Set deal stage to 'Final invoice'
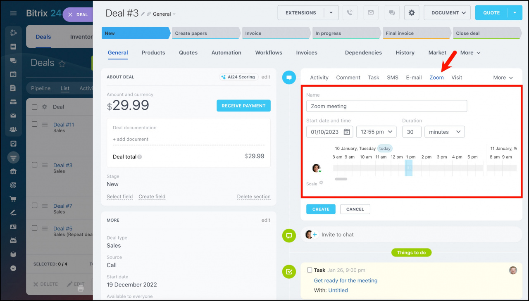The image size is (529, 301). 417,33
